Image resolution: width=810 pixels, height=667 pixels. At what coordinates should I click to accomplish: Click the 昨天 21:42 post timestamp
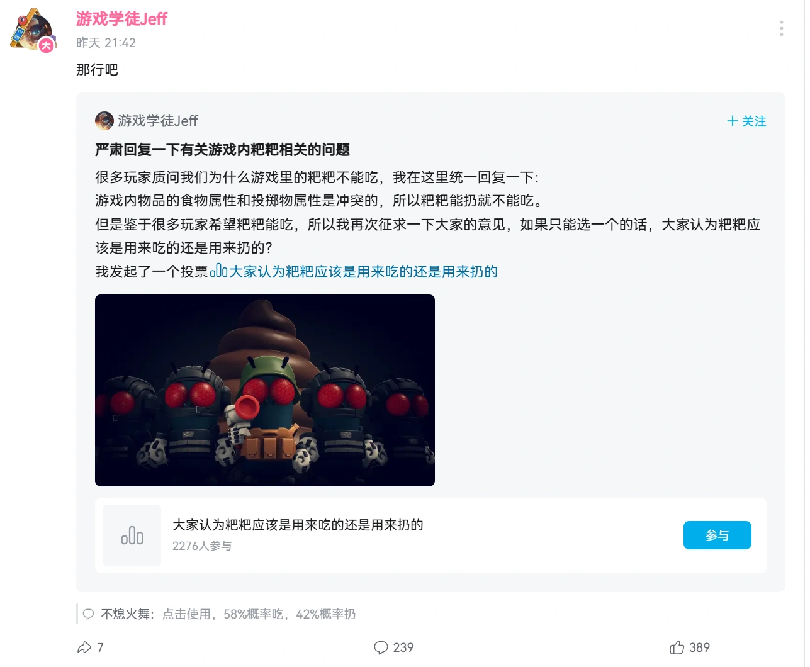point(106,43)
